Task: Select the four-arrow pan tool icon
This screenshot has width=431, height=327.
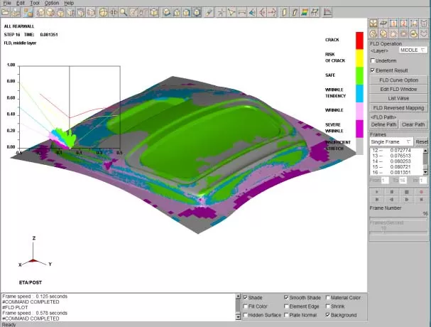Action: (113, 12)
